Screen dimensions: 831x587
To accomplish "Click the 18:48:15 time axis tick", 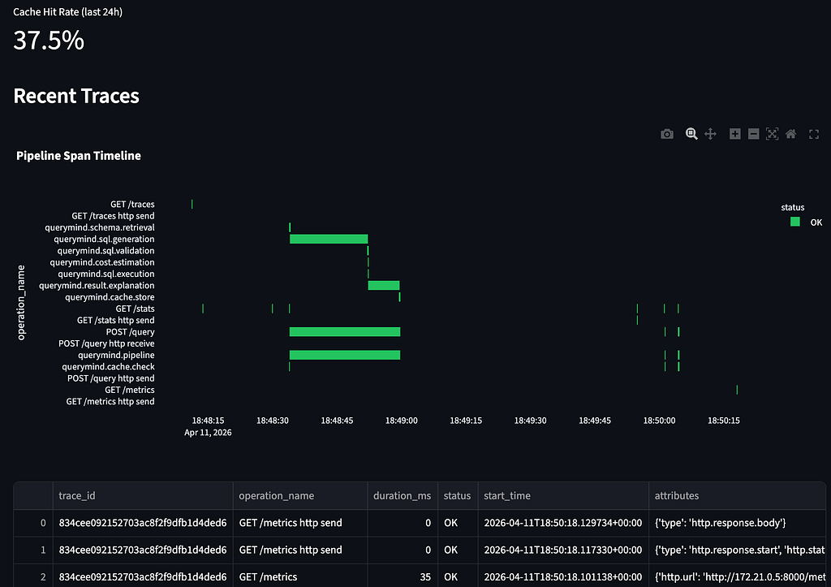I will (x=208, y=421).
